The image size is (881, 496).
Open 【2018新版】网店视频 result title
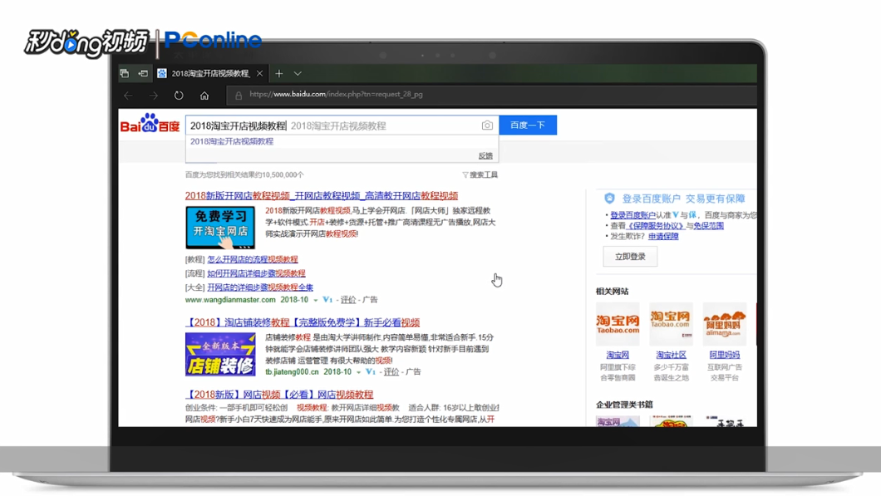pos(279,395)
